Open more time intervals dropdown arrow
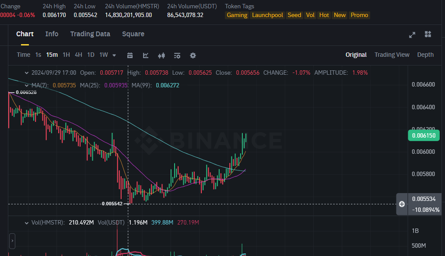445x256 pixels. [114, 55]
